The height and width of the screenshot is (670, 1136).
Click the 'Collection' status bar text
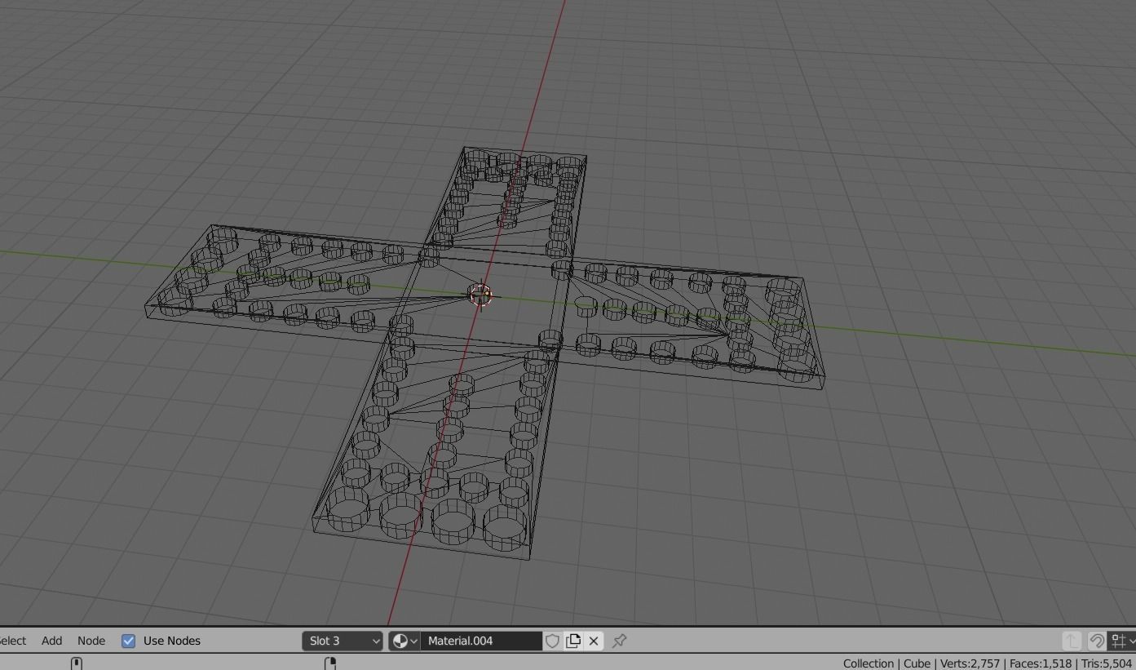click(869, 663)
